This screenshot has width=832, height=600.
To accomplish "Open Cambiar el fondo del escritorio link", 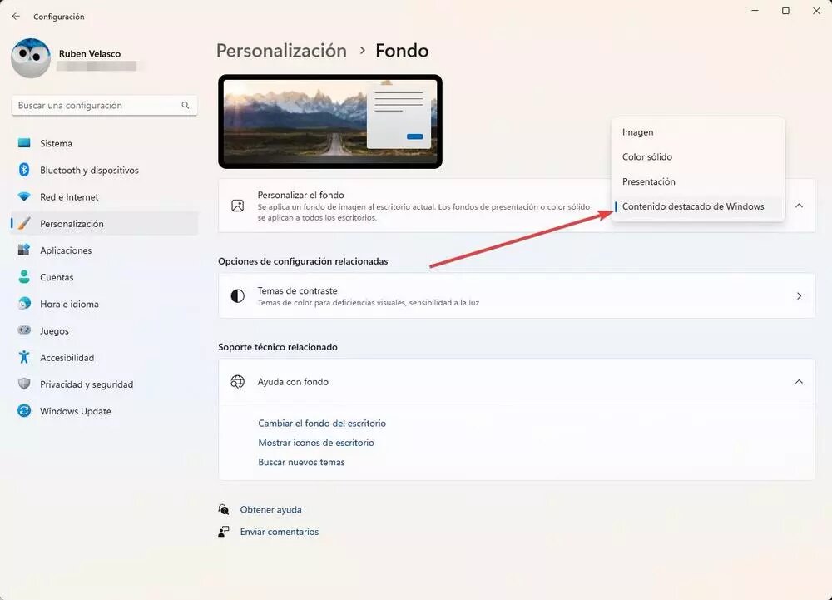I will [x=322, y=424].
